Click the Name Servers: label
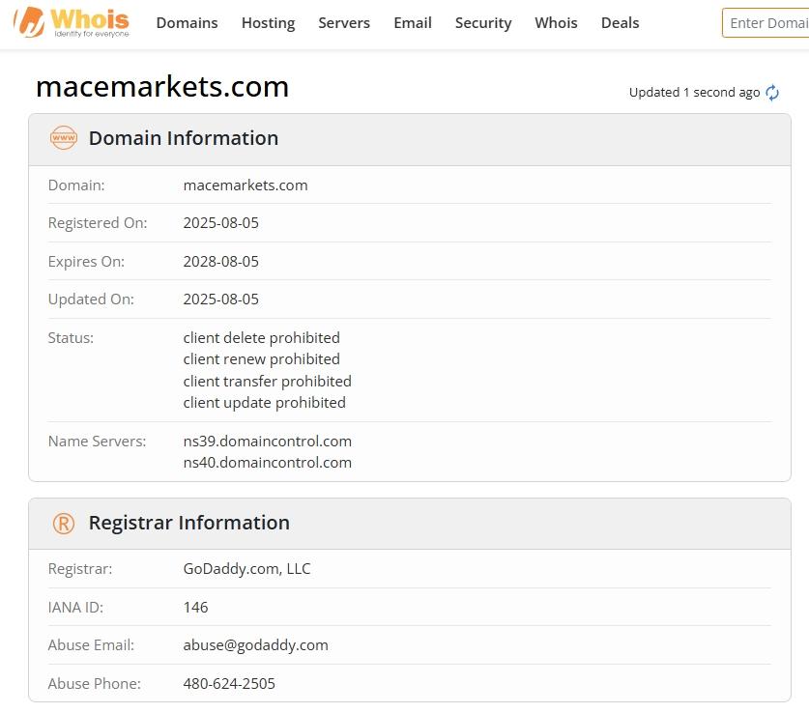This screenshot has height=713, width=809. [97, 441]
